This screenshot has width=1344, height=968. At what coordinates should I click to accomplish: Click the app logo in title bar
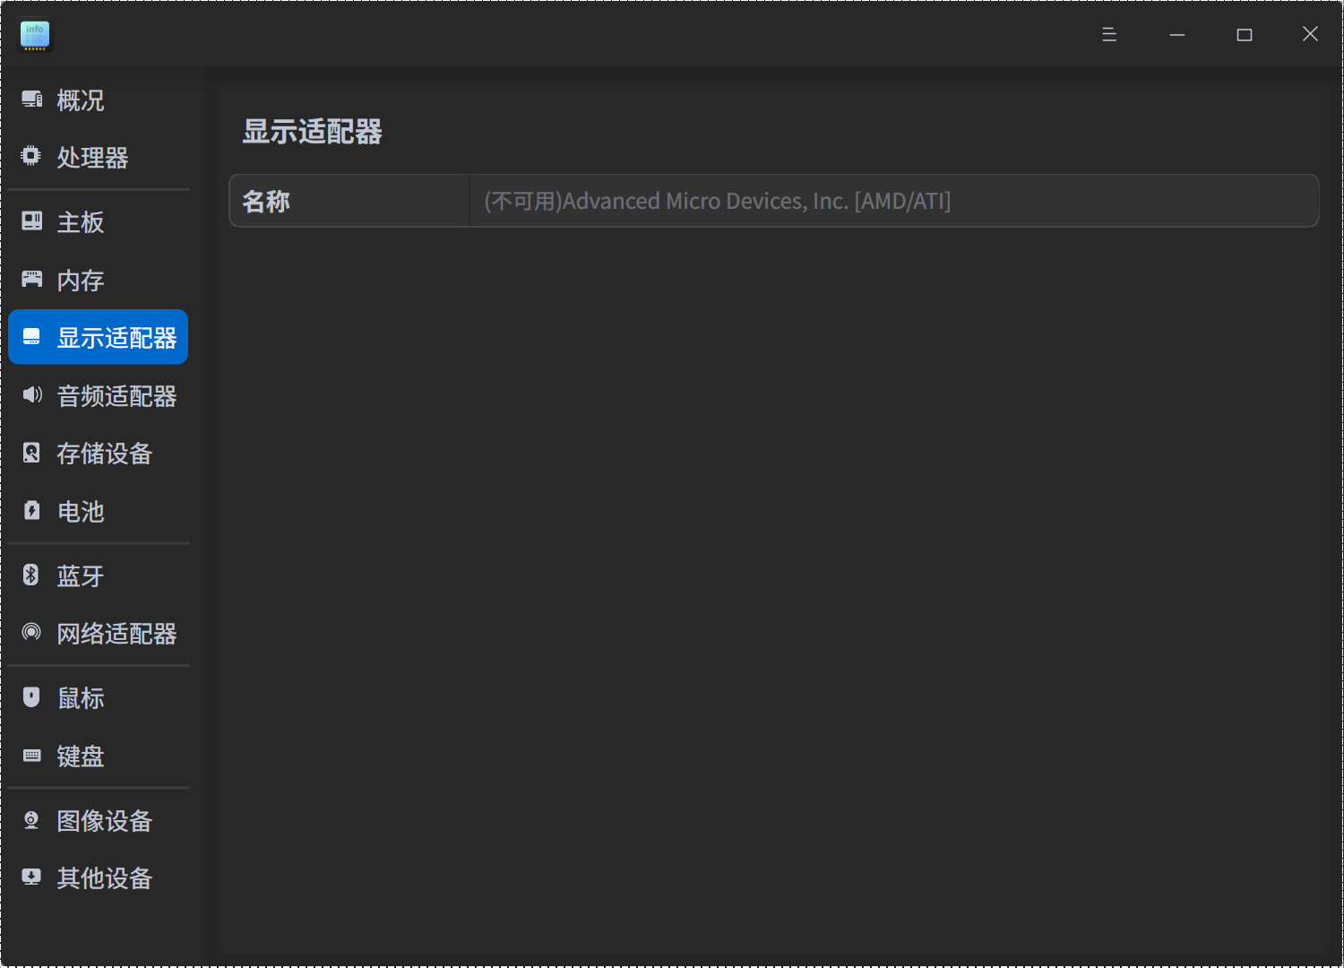[x=35, y=35]
